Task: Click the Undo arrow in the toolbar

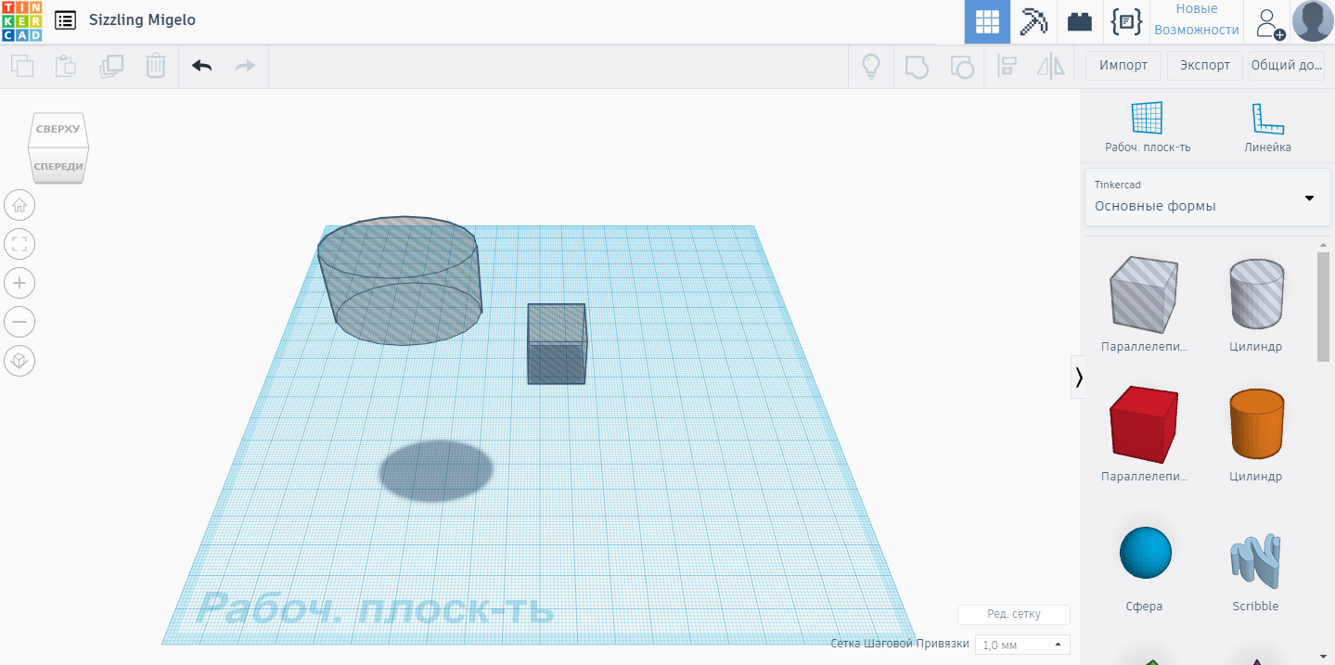Action: click(x=201, y=66)
